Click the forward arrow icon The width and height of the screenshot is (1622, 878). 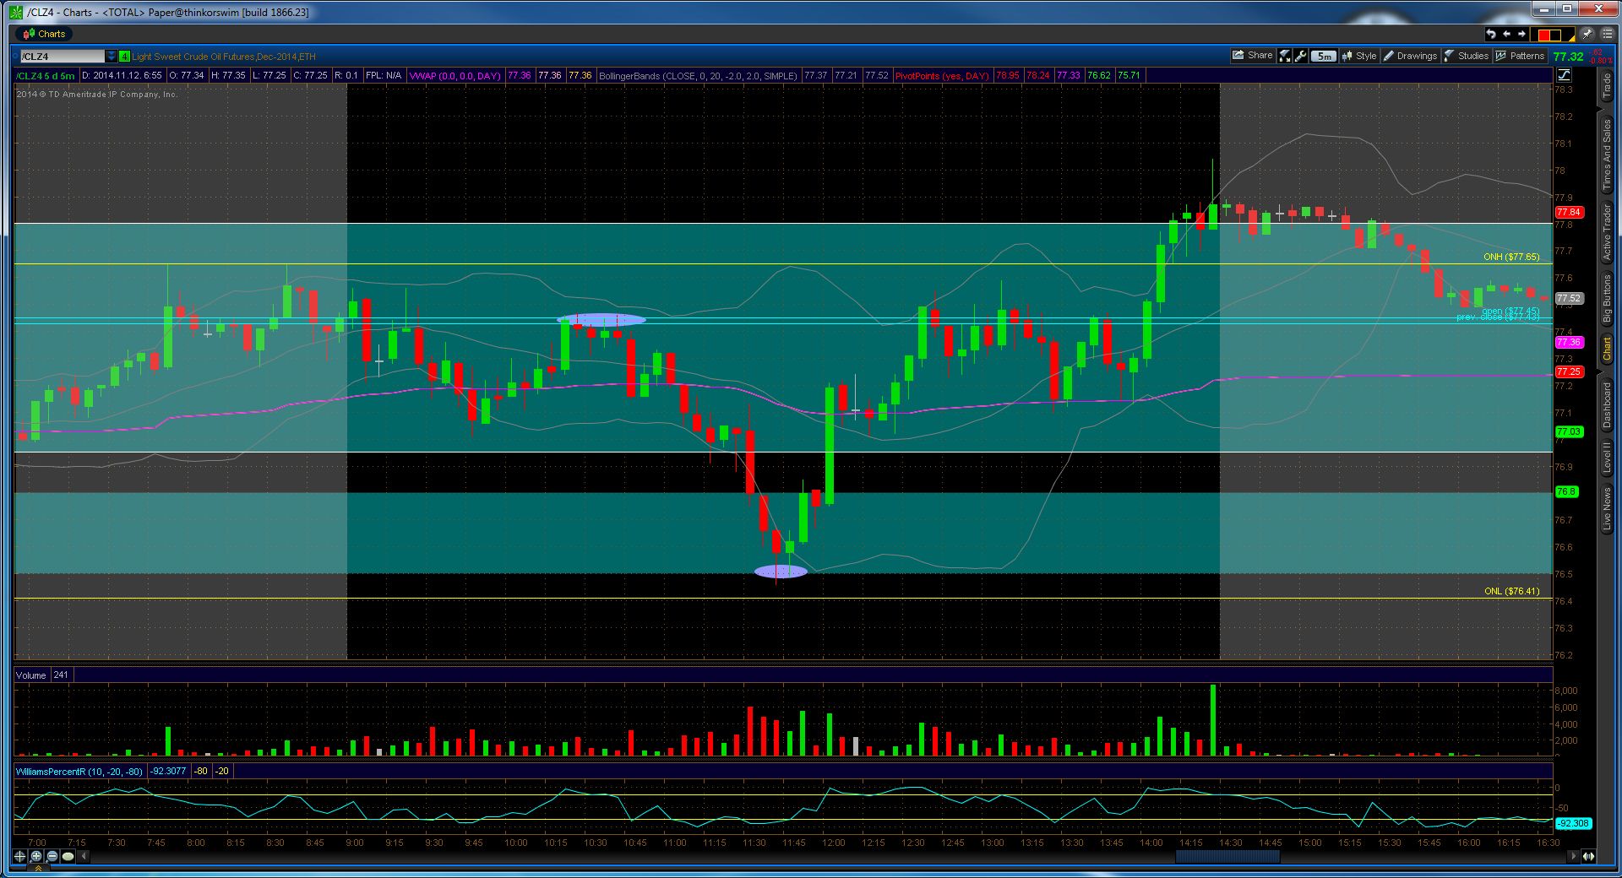coord(1521,34)
